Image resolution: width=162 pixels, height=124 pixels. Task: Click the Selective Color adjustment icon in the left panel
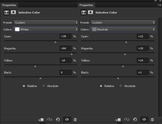coord(7,12)
